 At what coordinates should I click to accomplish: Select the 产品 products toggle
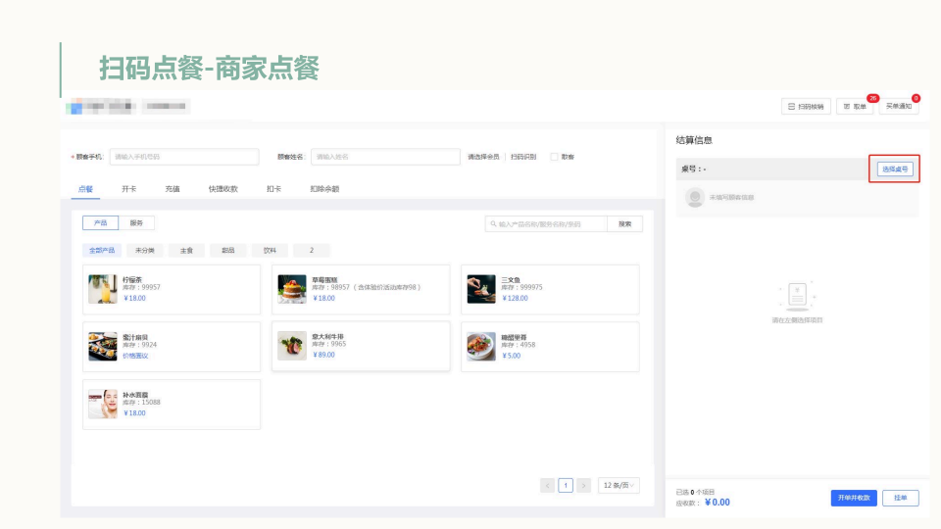(x=100, y=223)
